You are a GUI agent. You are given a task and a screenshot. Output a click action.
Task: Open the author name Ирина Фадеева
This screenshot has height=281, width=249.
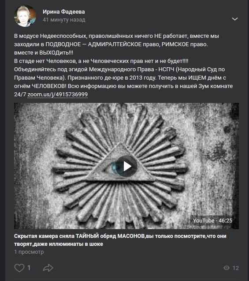point(63,11)
